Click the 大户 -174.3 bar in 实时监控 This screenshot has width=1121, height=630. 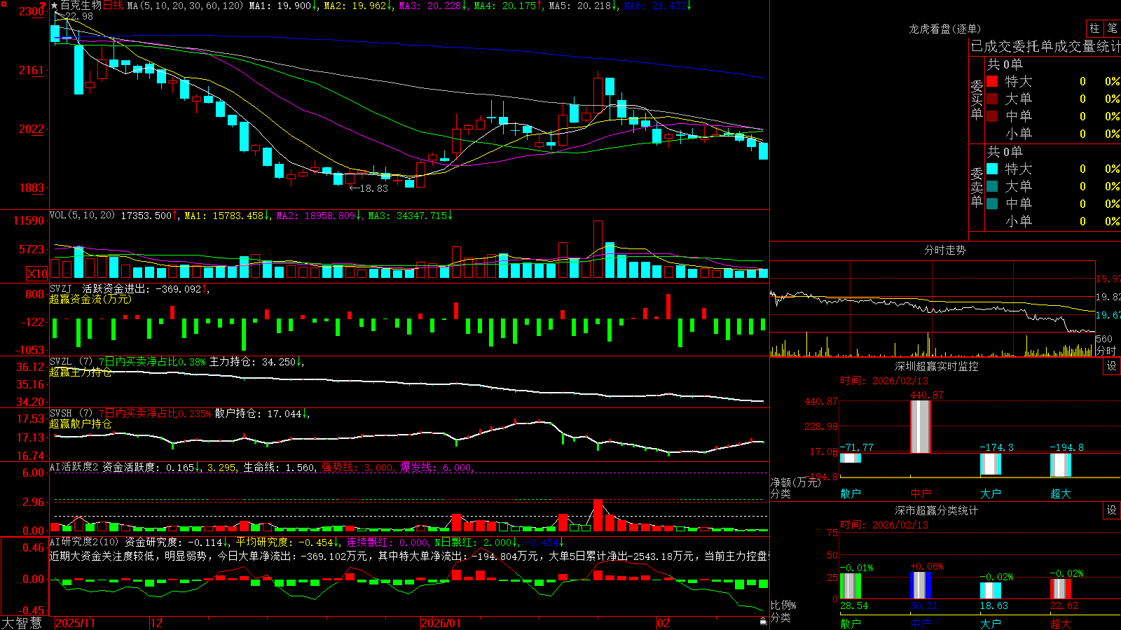991,465
